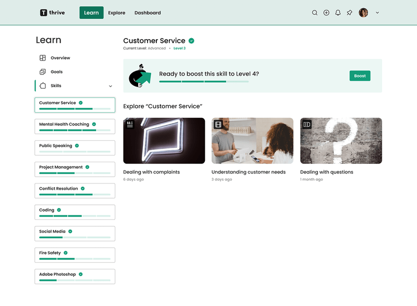Select the Adobe Photoshop skill card
The height and width of the screenshot is (306, 417).
(75, 276)
